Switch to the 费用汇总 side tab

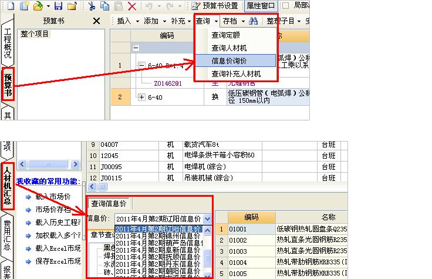[x=8, y=235]
